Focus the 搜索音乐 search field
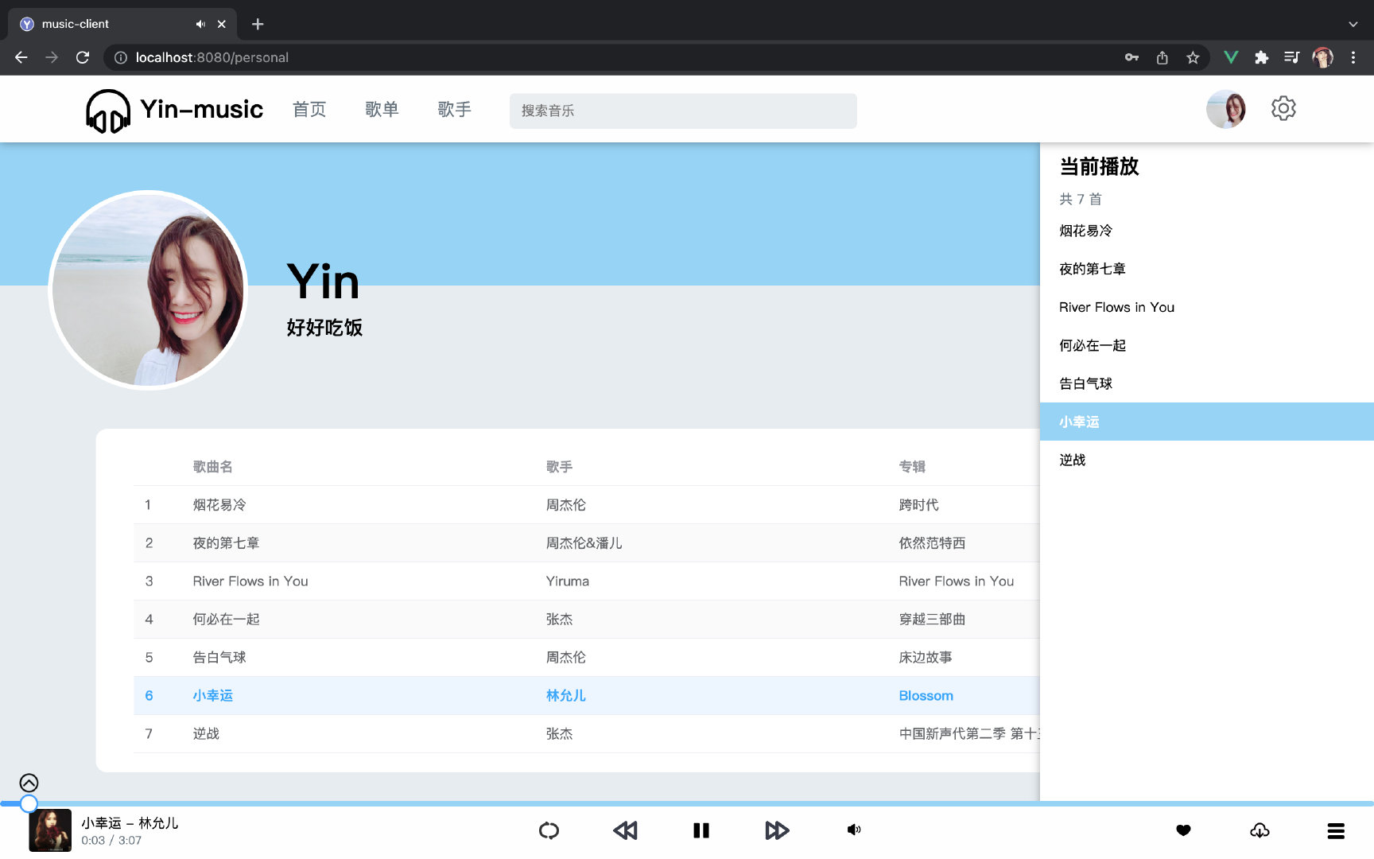The height and width of the screenshot is (859, 1374). pos(683,111)
